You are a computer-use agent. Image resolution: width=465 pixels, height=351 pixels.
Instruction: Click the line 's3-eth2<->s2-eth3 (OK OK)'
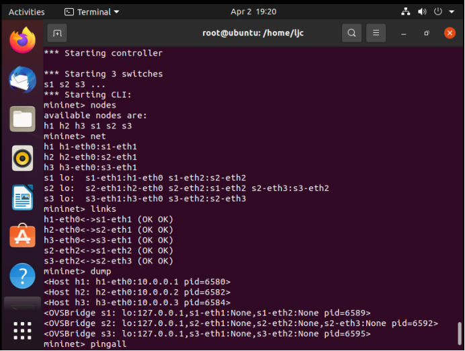tap(109, 261)
